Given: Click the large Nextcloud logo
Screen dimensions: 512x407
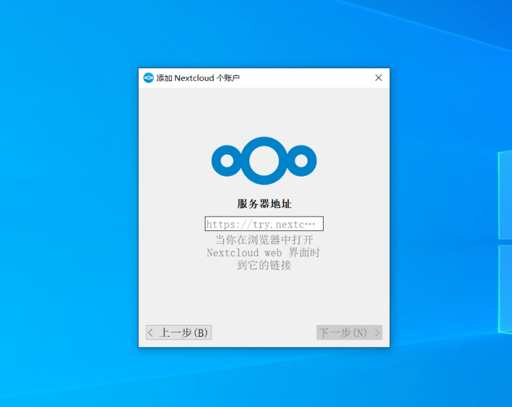Looking at the screenshot, I should (x=264, y=161).
